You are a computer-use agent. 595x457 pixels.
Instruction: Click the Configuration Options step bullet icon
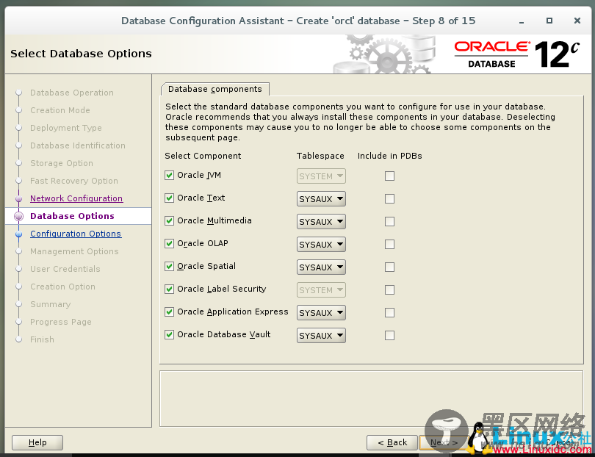click(x=18, y=234)
